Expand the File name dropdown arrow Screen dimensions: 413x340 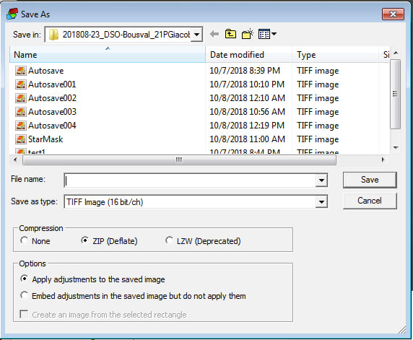pyautogui.click(x=321, y=180)
